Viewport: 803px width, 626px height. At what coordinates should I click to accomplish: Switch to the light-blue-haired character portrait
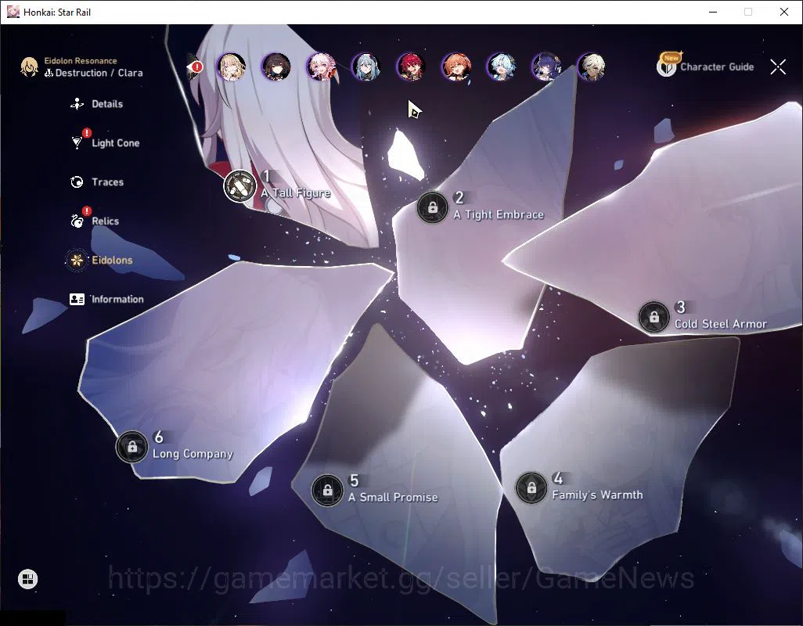[502, 67]
